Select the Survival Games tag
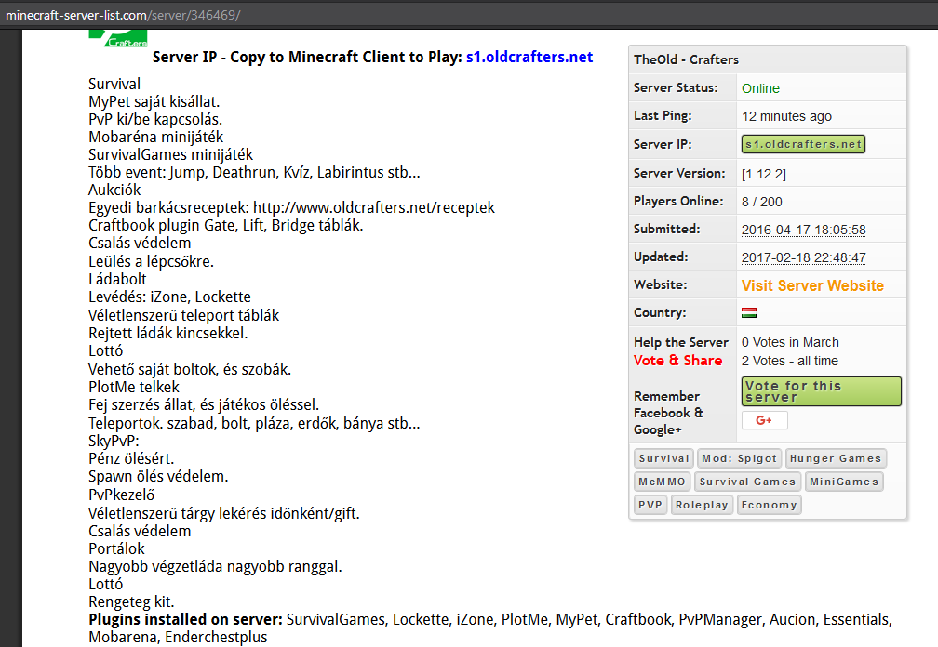938x647 pixels. (747, 482)
